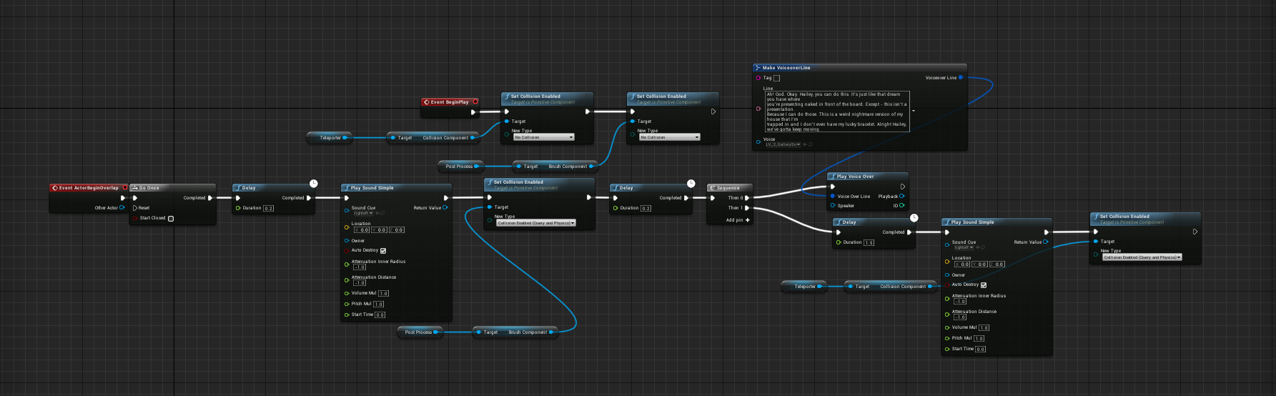Click the Duration field showing 1.5
Viewport: 1276px width, 396px height.
click(x=869, y=242)
